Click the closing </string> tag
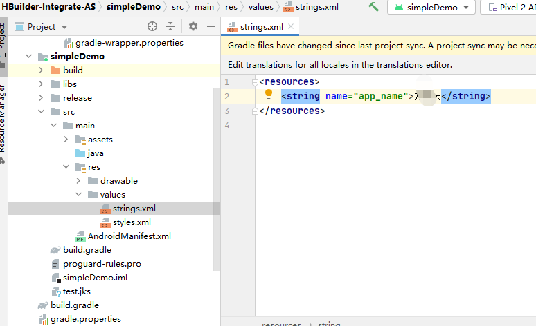Image resolution: width=536 pixels, height=326 pixels. (466, 97)
